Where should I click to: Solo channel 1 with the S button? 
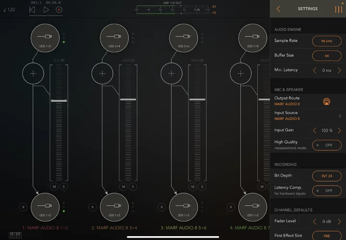click(64, 187)
